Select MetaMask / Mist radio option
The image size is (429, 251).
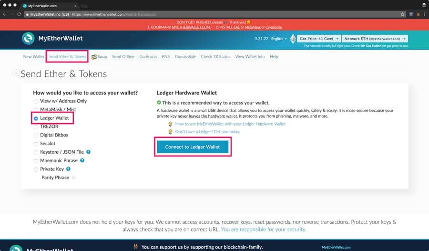(36, 110)
